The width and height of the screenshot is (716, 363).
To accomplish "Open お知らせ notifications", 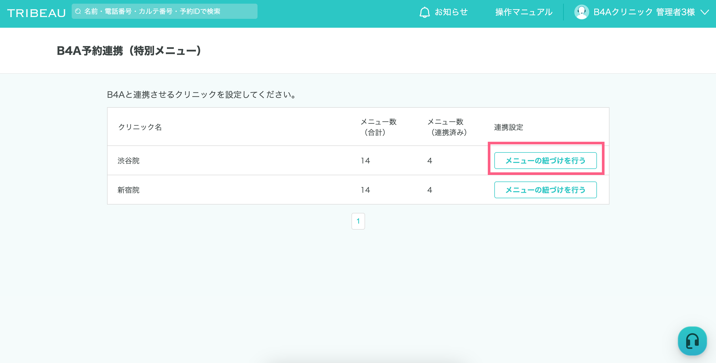I will [x=451, y=12].
